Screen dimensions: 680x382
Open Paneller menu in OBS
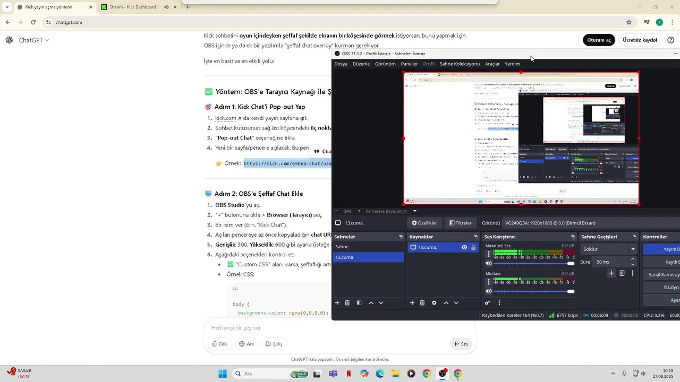[409, 64]
